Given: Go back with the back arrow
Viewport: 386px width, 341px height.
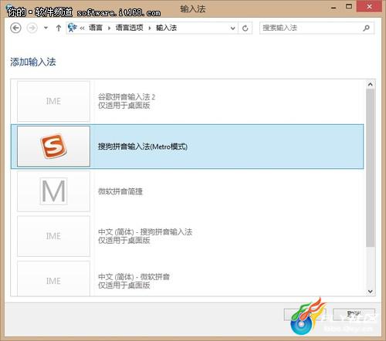Looking at the screenshot, I should (x=15, y=28).
